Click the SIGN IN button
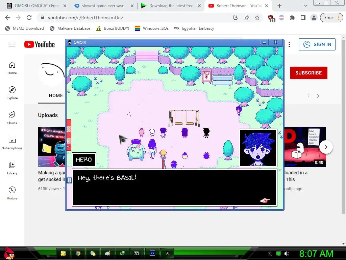346x260 pixels. click(x=317, y=44)
